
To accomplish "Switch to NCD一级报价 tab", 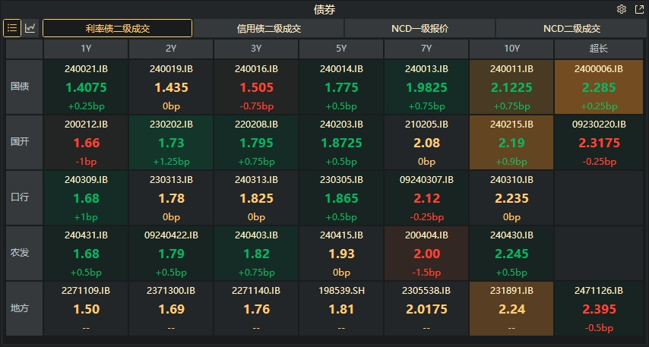I will point(419,29).
